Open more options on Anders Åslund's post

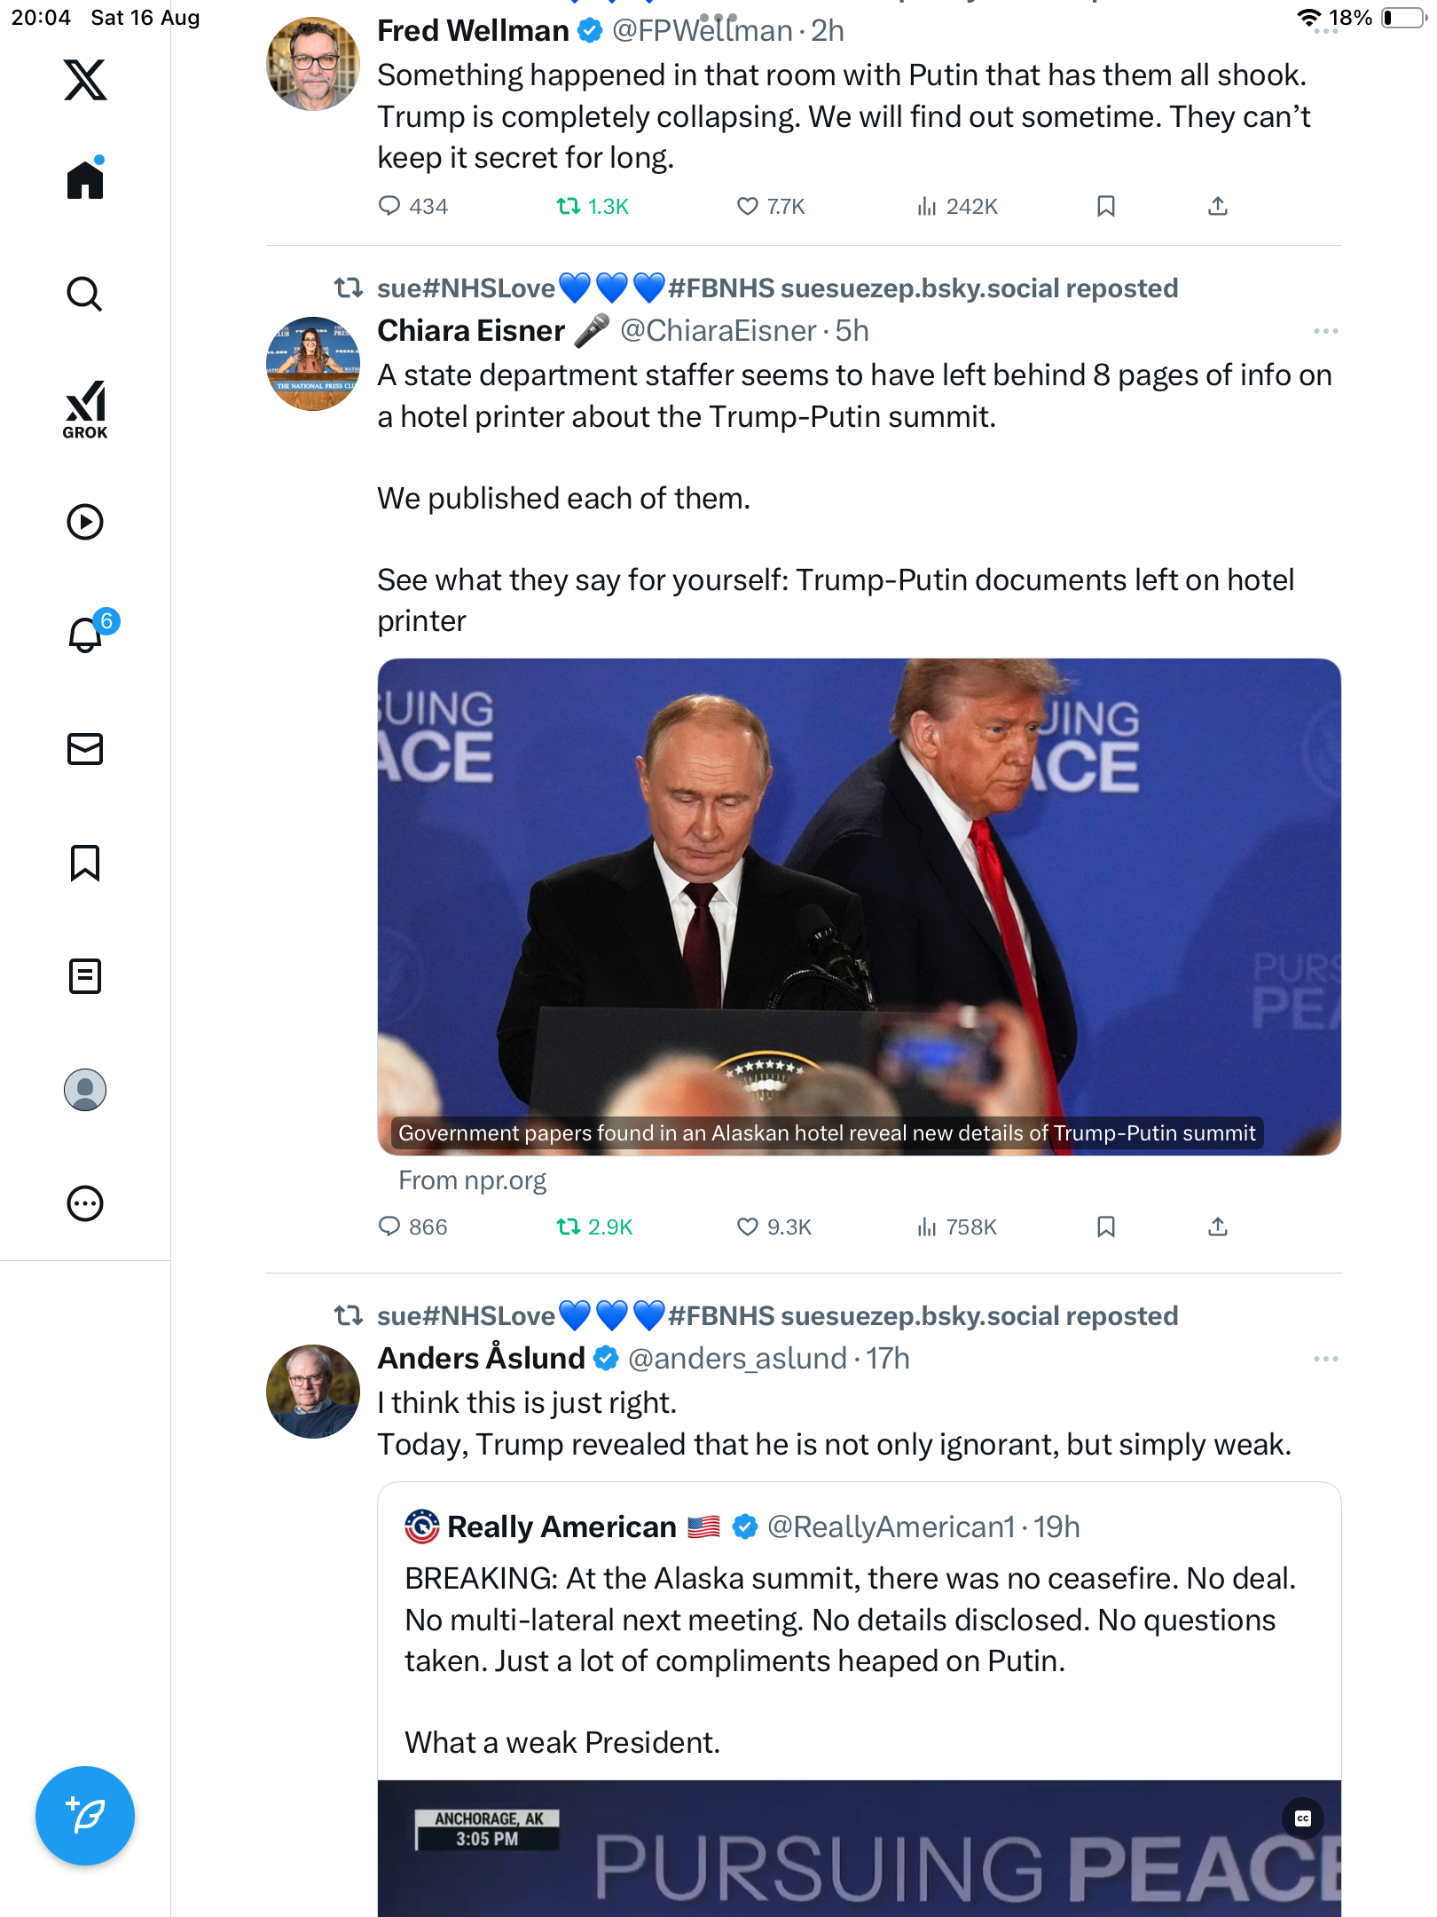1325,1359
